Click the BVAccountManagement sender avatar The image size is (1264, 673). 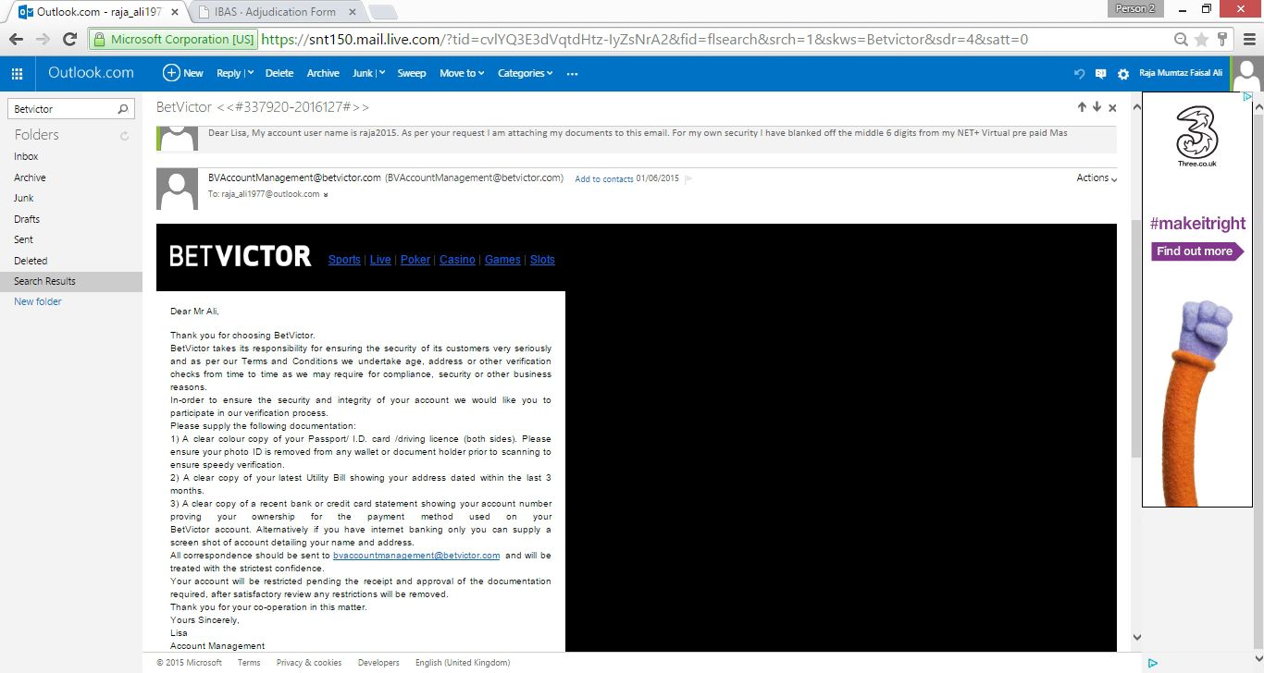pos(177,189)
